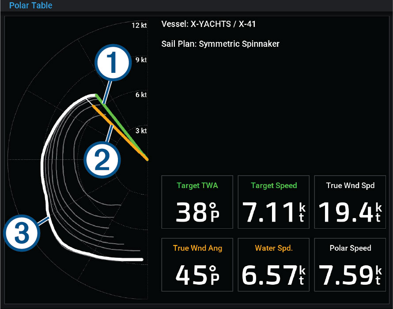Select the Target Speed data box
The height and width of the screenshot is (309, 393).
[274, 202]
